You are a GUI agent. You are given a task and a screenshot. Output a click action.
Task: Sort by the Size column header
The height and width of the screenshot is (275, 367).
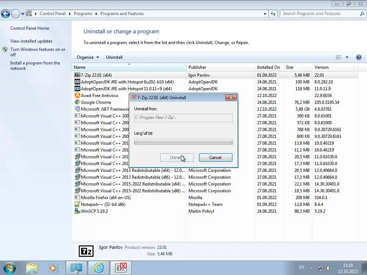pyautogui.click(x=298, y=67)
